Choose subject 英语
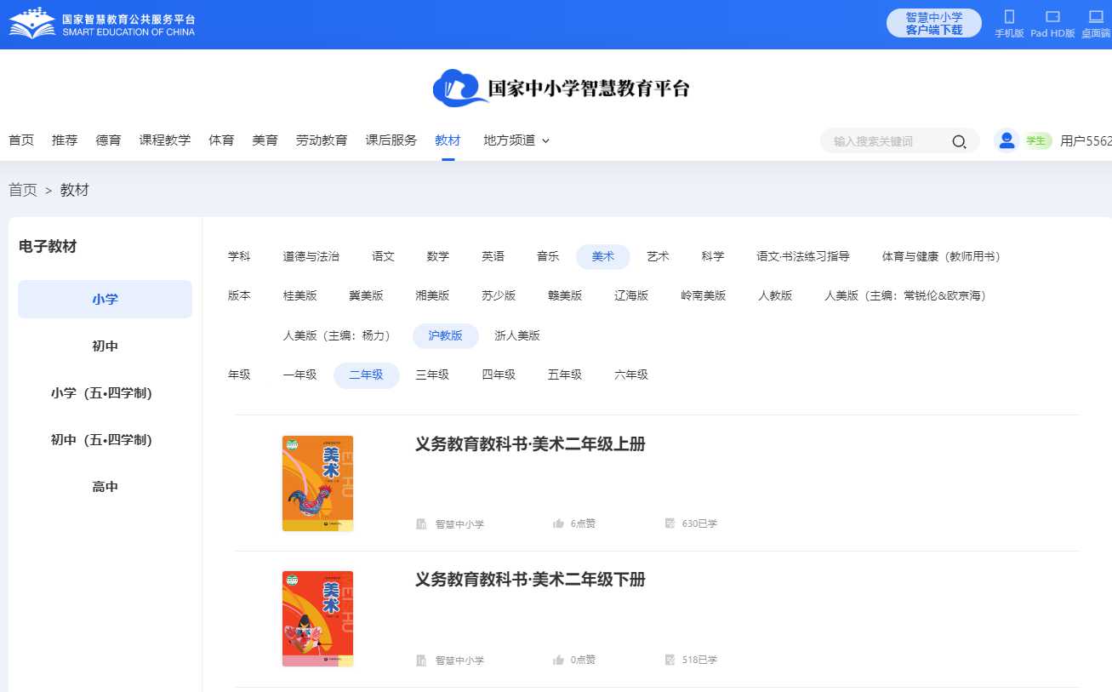The height and width of the screenshot is (692, 1112). pyautogui.click(x=493, y=256)
